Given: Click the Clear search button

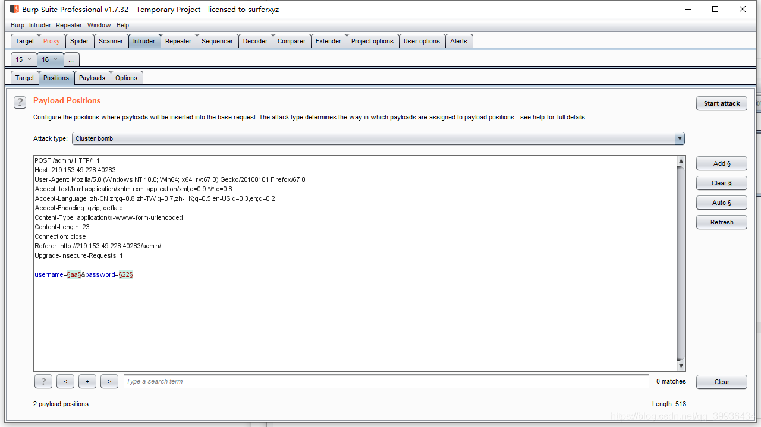Looking at the screenshot, I should [722, 382].
